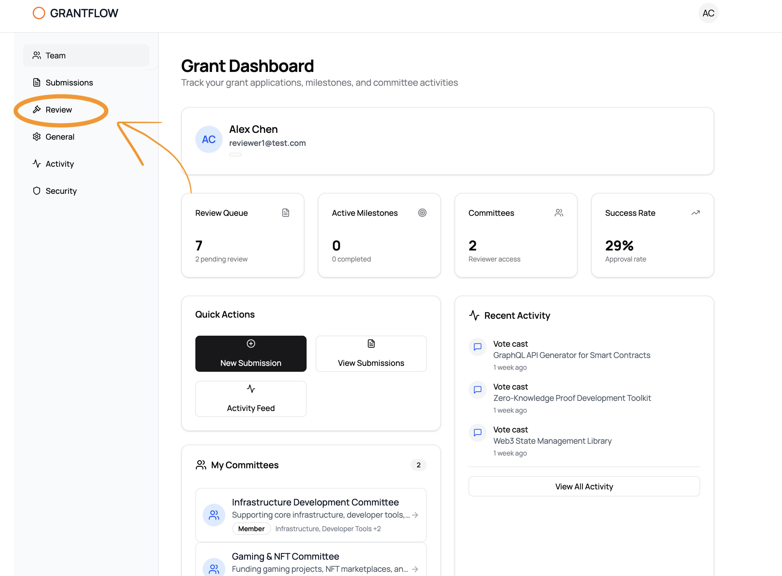This screenshot has width=782, height=576.
Task: Select the people icon on Committees card
Action: click(559, 213)
